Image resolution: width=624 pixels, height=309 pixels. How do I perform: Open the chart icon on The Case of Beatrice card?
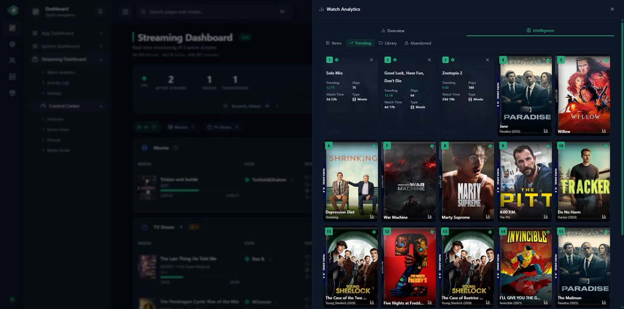click(x=488, y=302)
